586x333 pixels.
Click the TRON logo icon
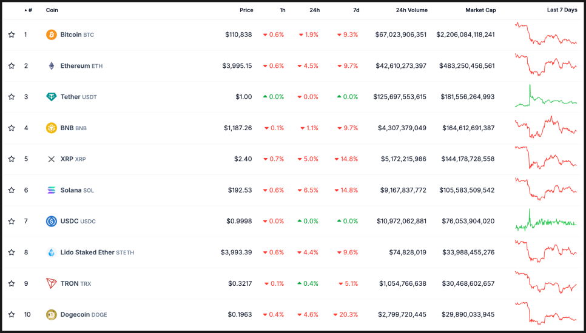tap(52, 283)
